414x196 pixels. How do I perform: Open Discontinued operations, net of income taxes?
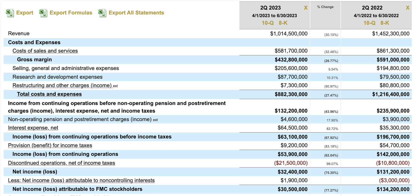point(61,163)
